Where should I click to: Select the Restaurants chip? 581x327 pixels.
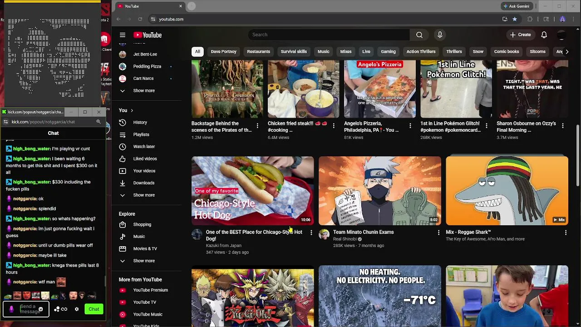pos(258,52)
